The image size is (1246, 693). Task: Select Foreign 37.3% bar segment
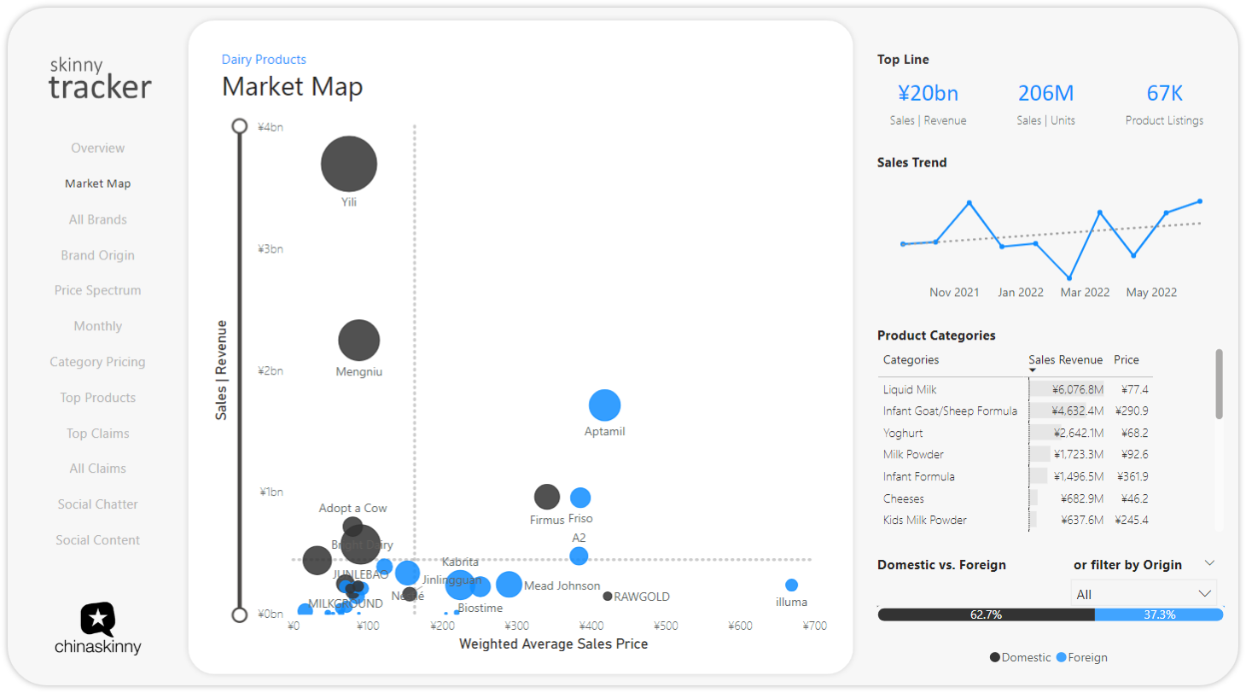(1159, 614)
